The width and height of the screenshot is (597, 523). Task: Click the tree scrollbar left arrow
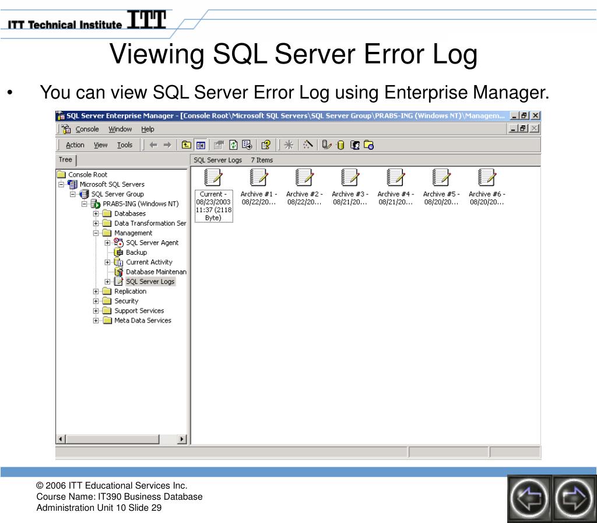tap(61, 439)
